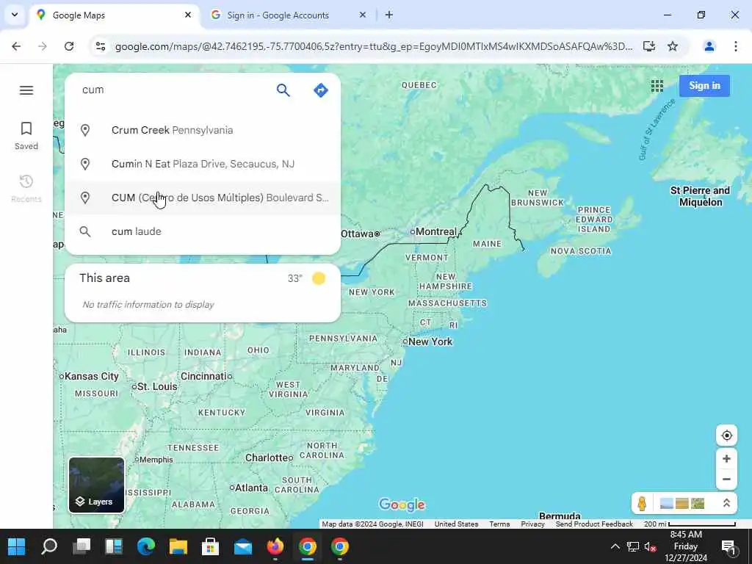Open Windows taskbar search
Image resolution: width=752 pixels, height=564 pixels.
coord(49,546)
